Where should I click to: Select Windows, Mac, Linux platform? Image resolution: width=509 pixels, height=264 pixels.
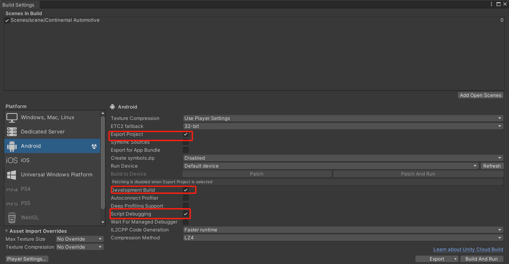[x=52, y=118]
